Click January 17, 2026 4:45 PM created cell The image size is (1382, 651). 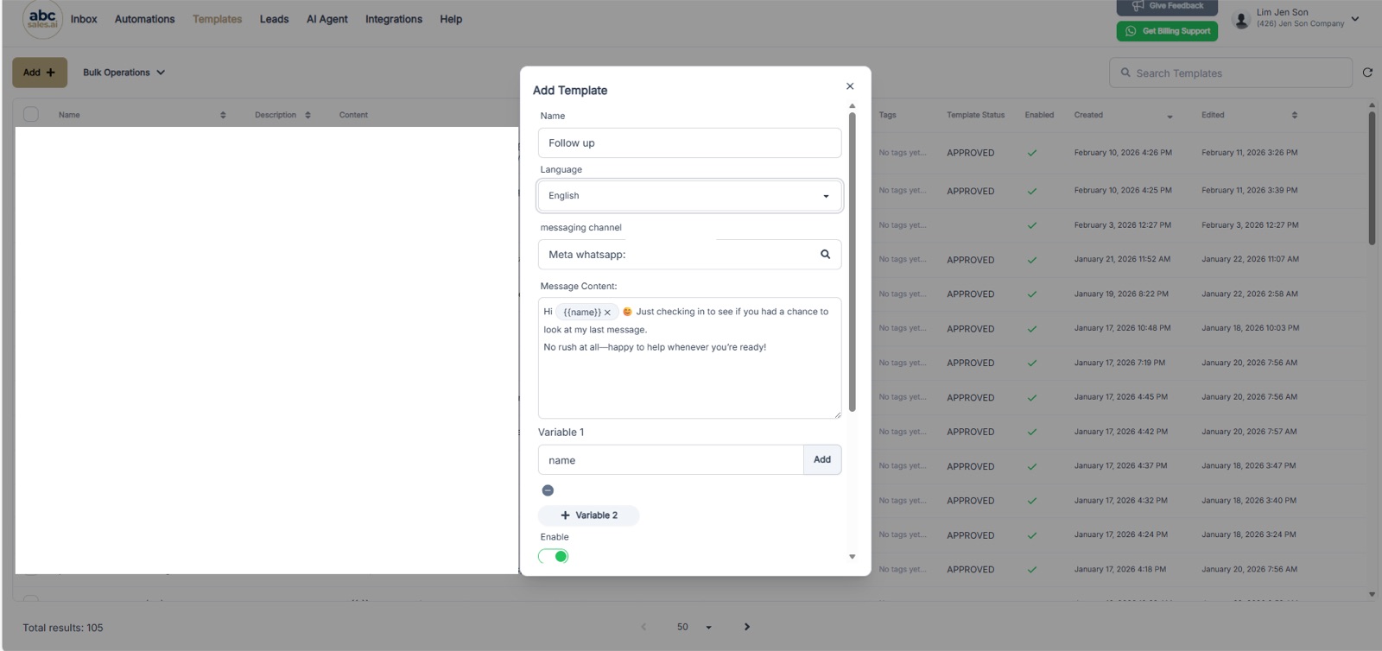(x=1120, y=397)
